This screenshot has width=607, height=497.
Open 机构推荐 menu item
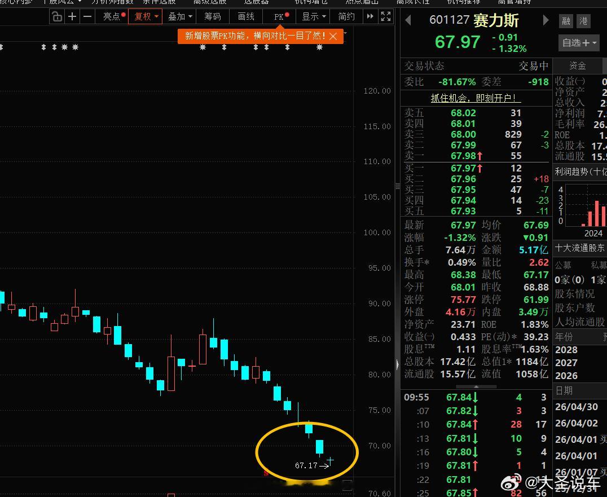463,2
